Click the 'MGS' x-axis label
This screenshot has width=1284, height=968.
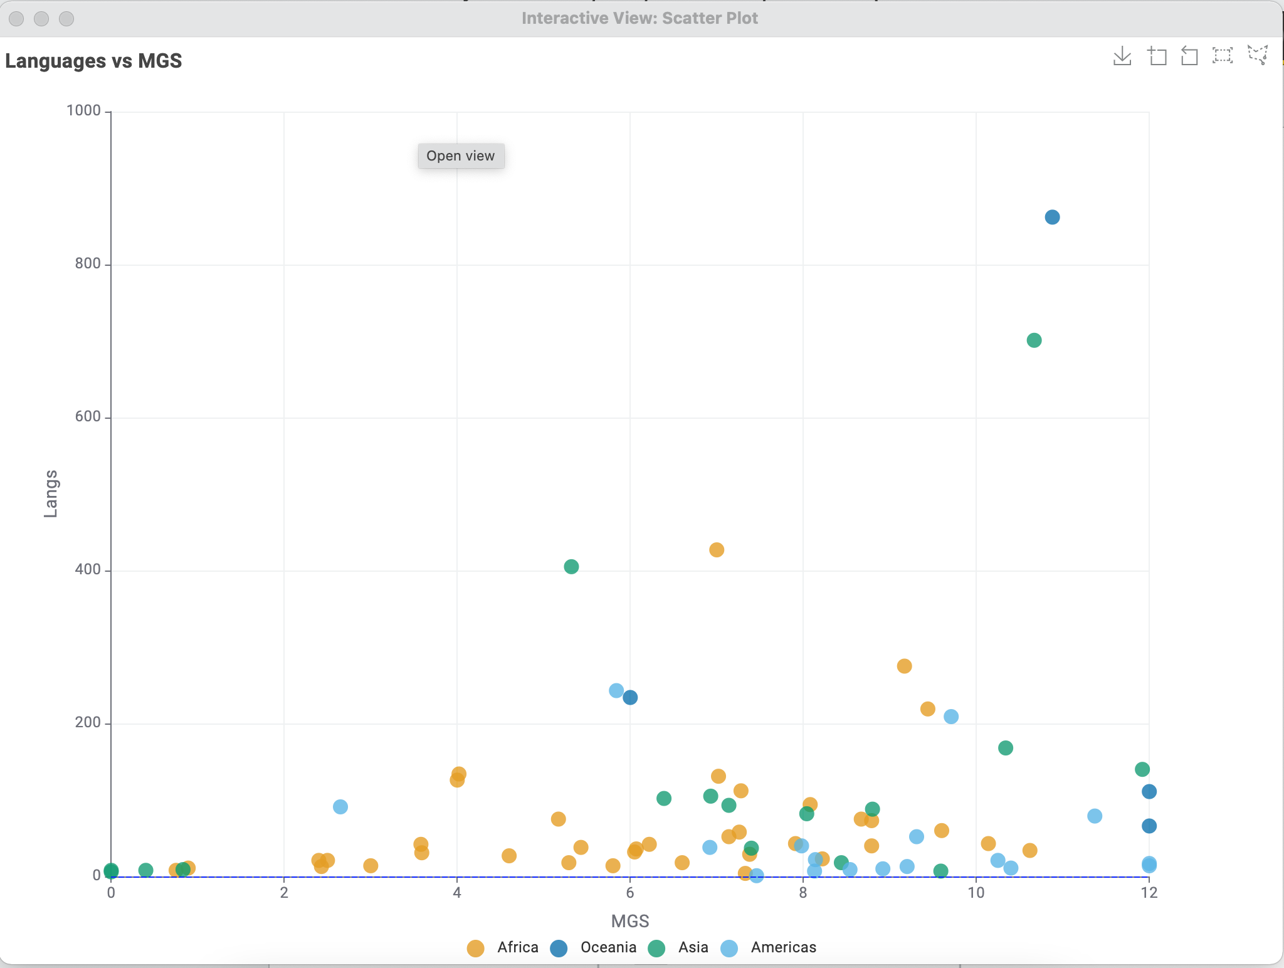tap(630, 921)
